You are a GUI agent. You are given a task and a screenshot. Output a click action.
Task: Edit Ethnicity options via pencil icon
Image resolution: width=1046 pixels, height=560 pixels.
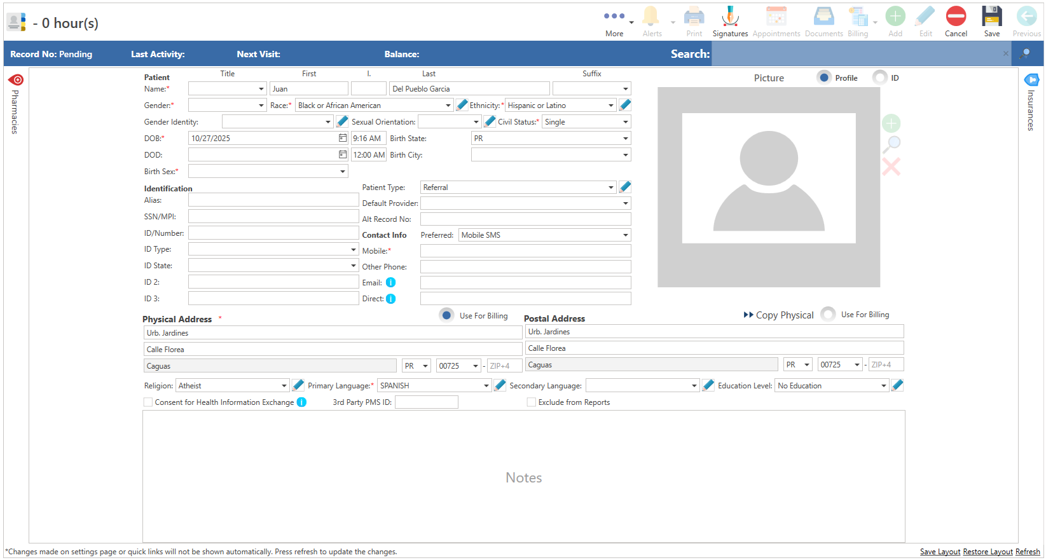click(625, 105)
